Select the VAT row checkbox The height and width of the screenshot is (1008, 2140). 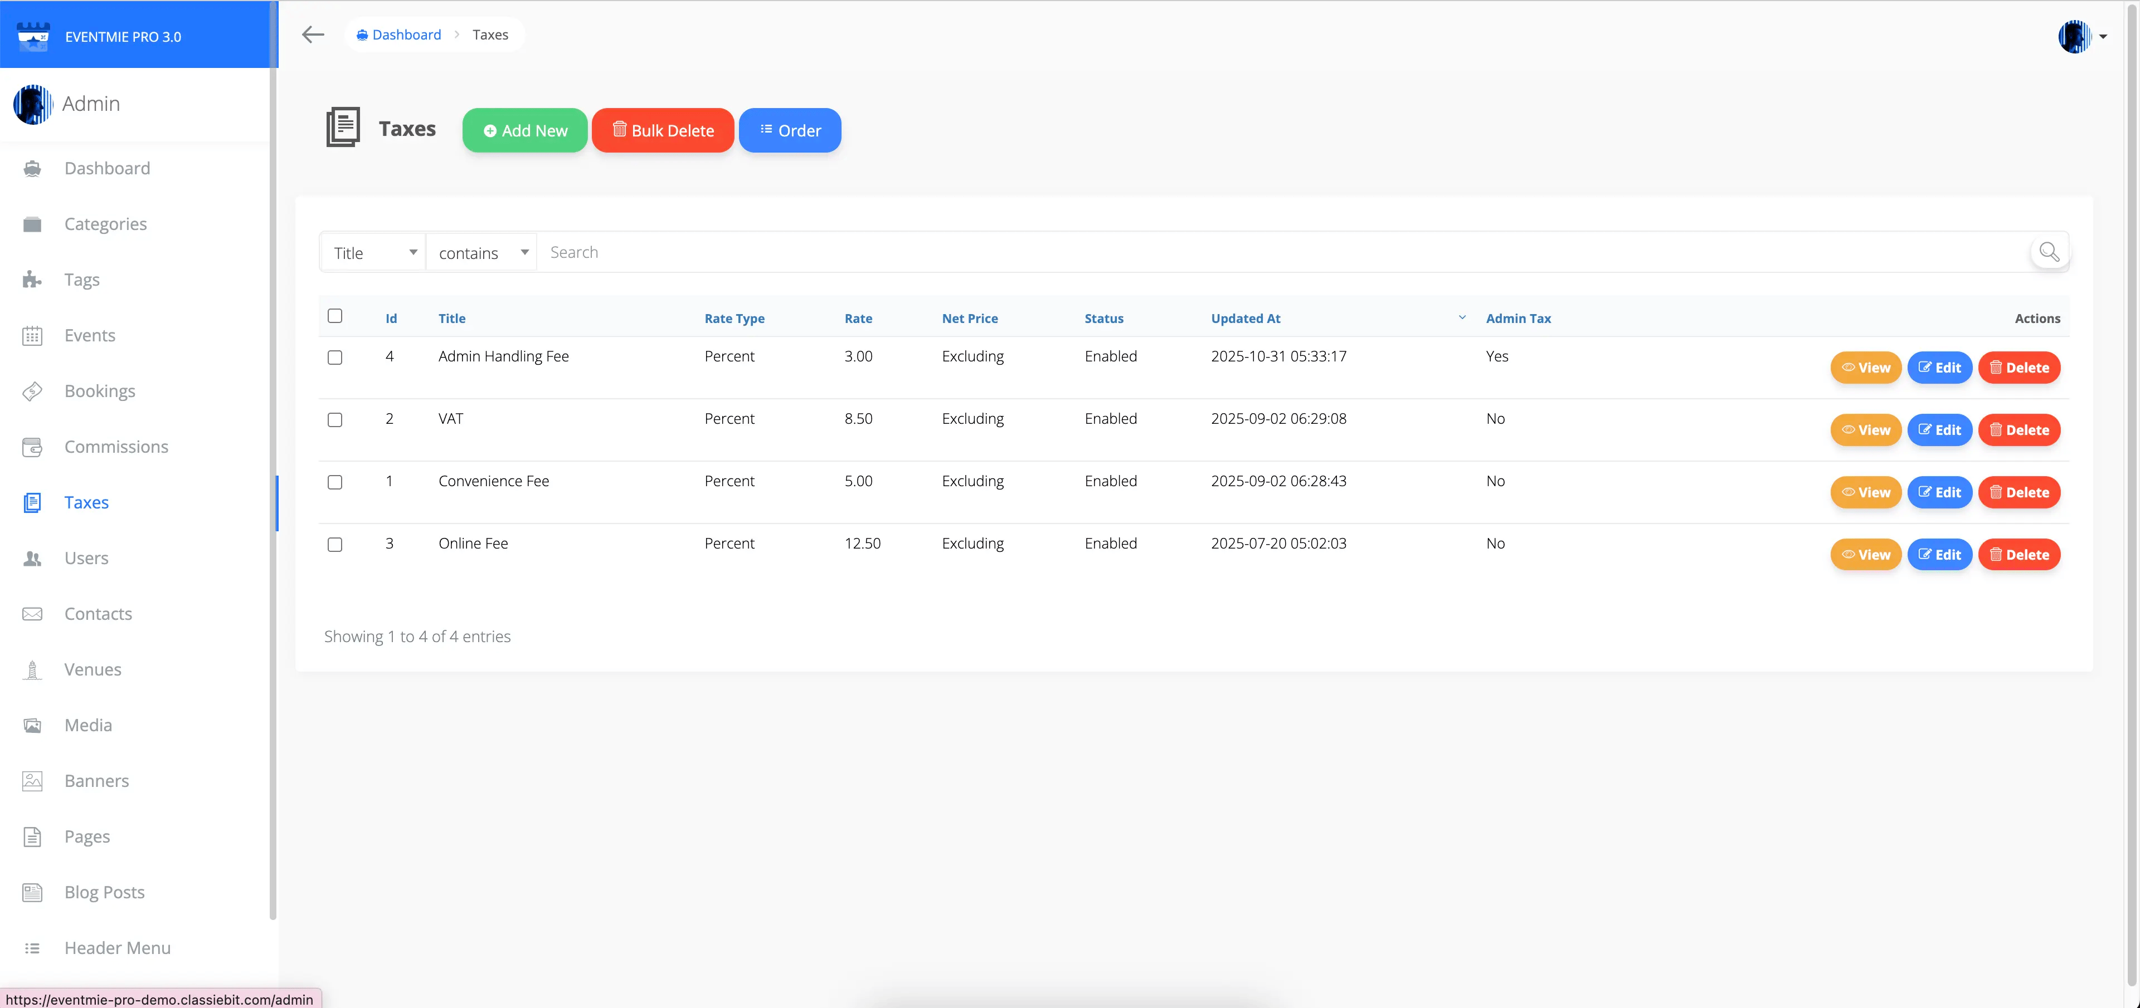[335, 420]
